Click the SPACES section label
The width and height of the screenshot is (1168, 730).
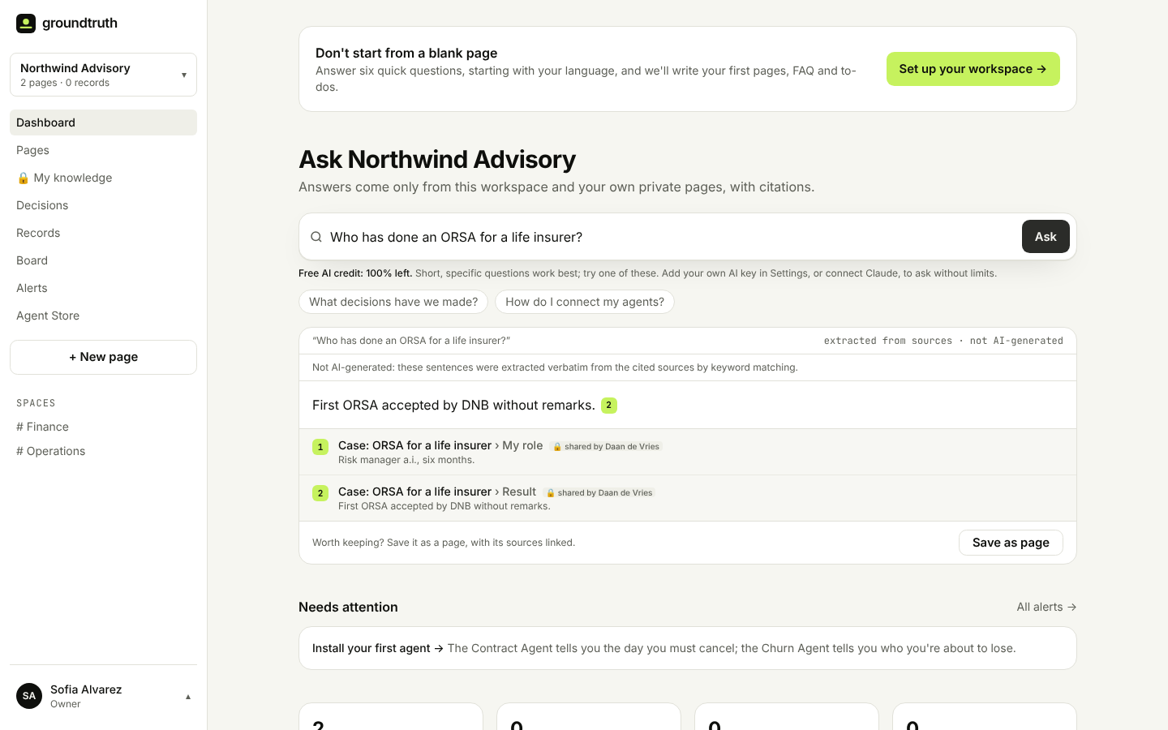point(36,403)
